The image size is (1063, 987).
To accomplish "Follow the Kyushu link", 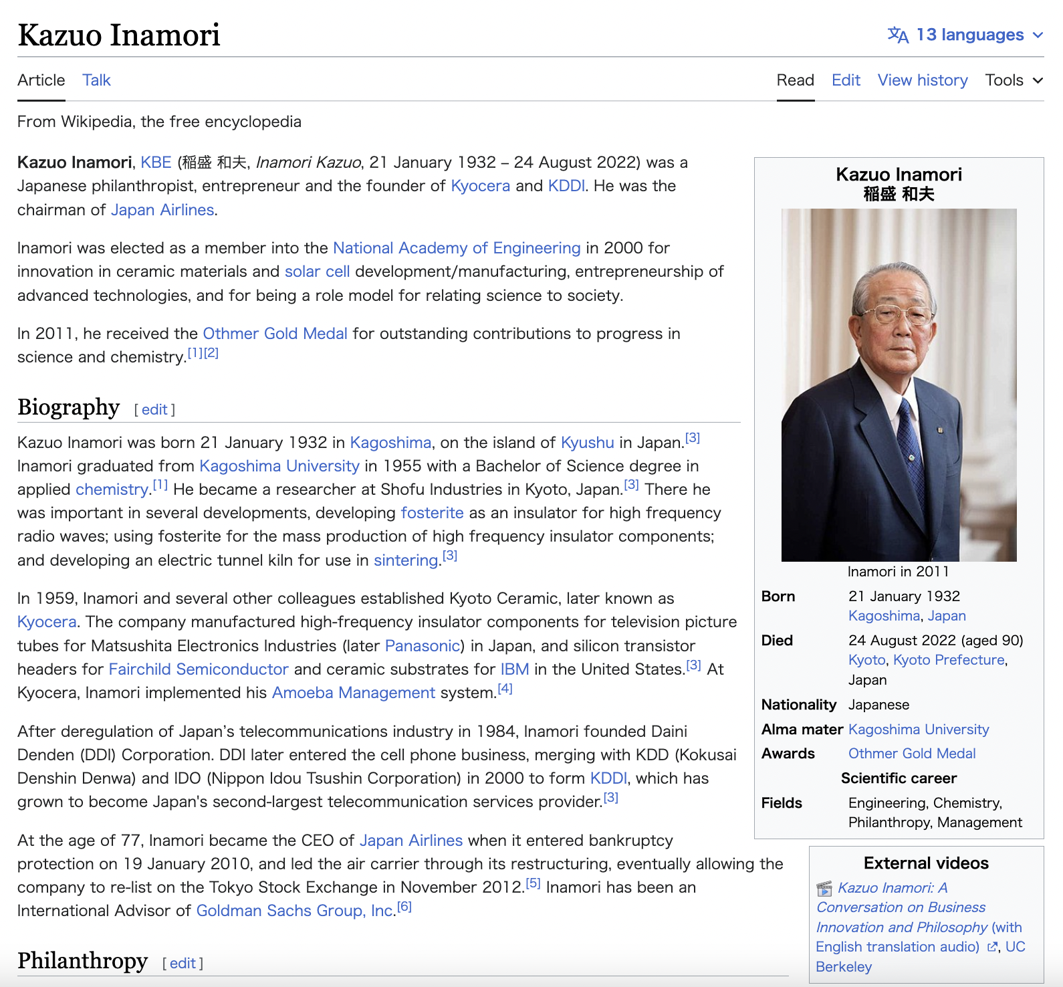I will click(587, 443).
